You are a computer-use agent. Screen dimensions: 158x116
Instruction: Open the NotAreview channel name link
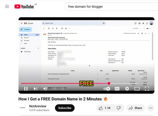coord(38,106)
